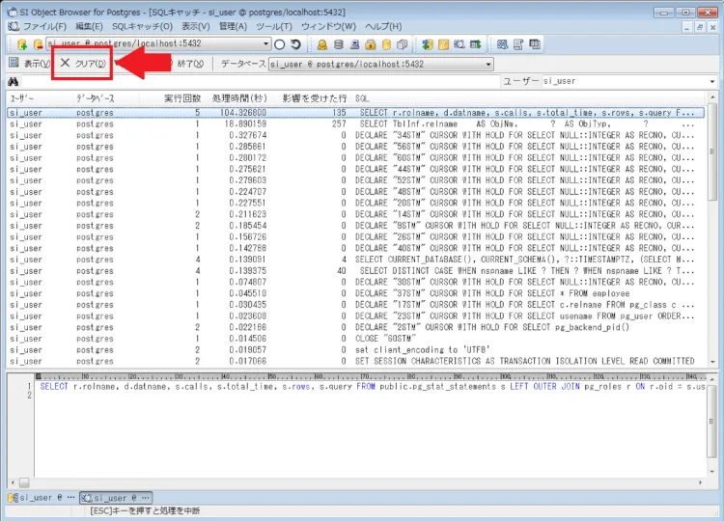This screenshot has height=521, width=724.
Task: Click the app icon left of ファイル menu
Action: click(14, 26)
